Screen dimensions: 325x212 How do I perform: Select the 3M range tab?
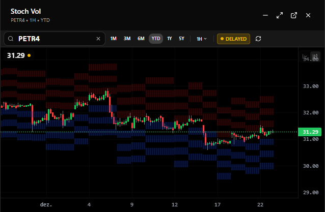point(127,39)
